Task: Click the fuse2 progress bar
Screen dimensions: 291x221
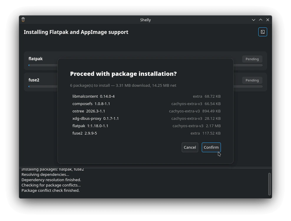Action: tap(145, 86)
